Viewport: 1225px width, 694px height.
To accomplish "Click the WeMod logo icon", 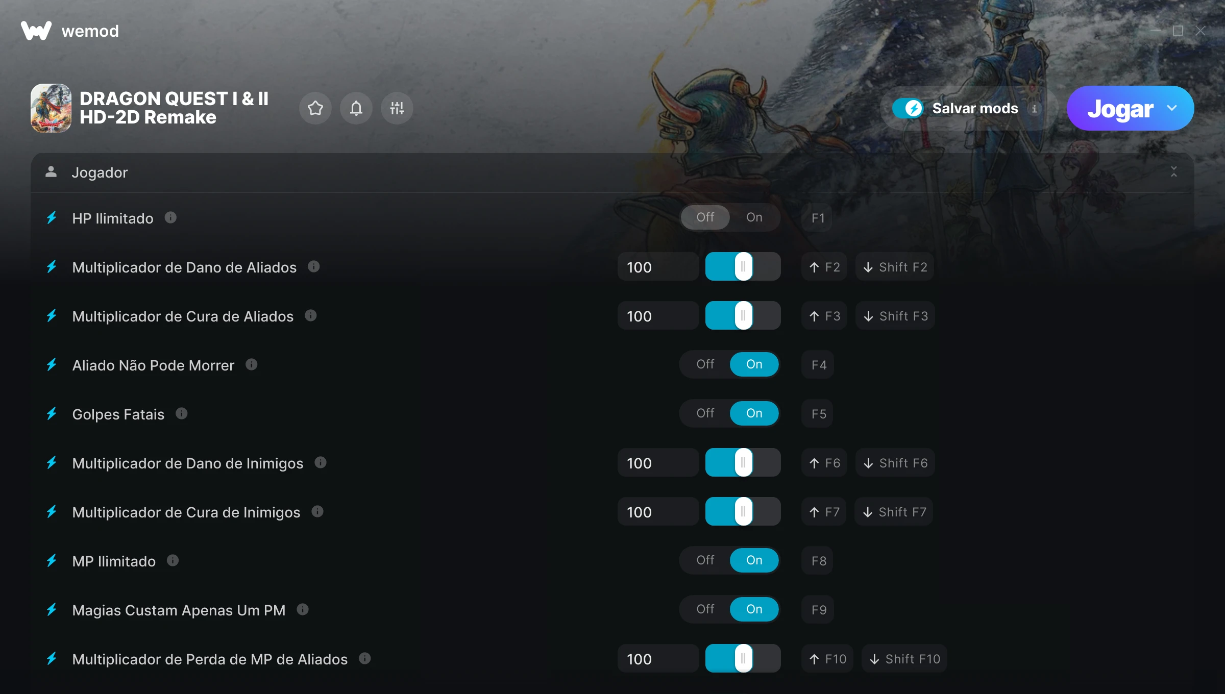I will pos(36,31).
